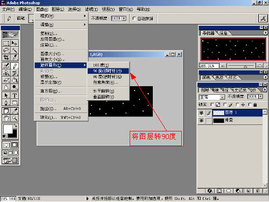This screenshot has width=269, height=202.
Task: Click the delete layer trash icon
Action: [258, 191]
